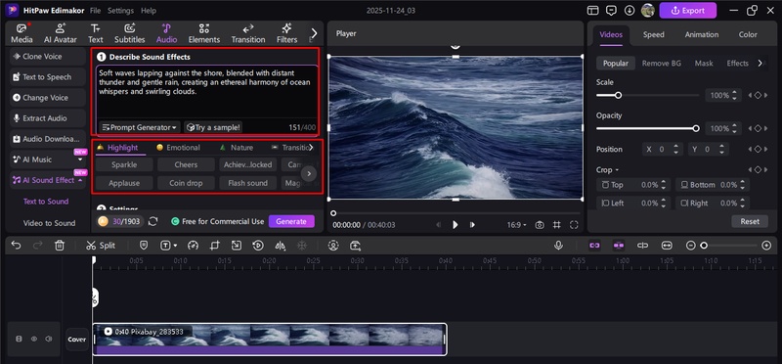Open the downloads icon in title bar

coord(630,10)
